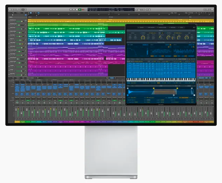Switch to the SYNTH pane in Sampler
222x183 pixels.
click(x=141, y=27)
